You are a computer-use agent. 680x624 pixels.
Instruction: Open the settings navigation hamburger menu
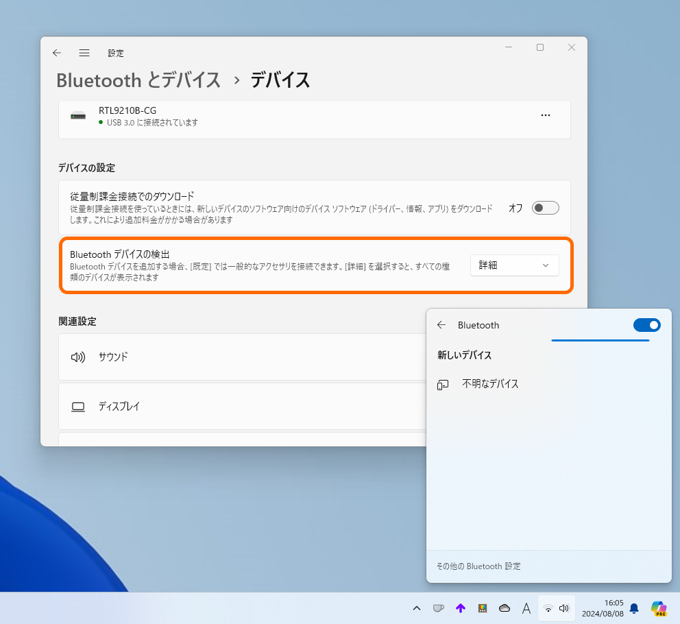coord(84,53)
